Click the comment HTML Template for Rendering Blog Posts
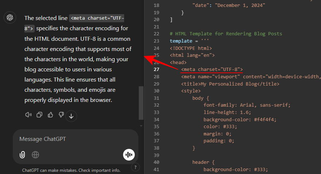Screen dimensions: 321x174 tap(226, 33)
